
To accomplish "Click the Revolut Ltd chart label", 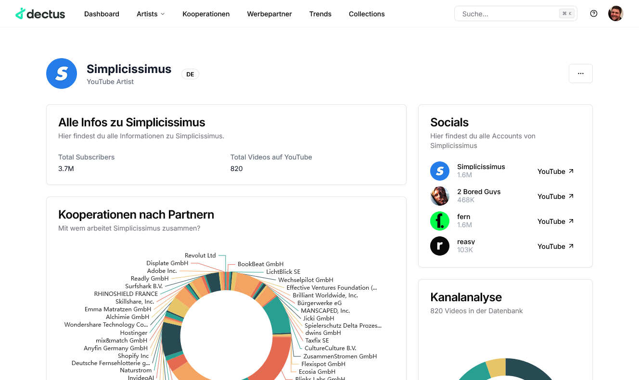I will click(200, 256).
